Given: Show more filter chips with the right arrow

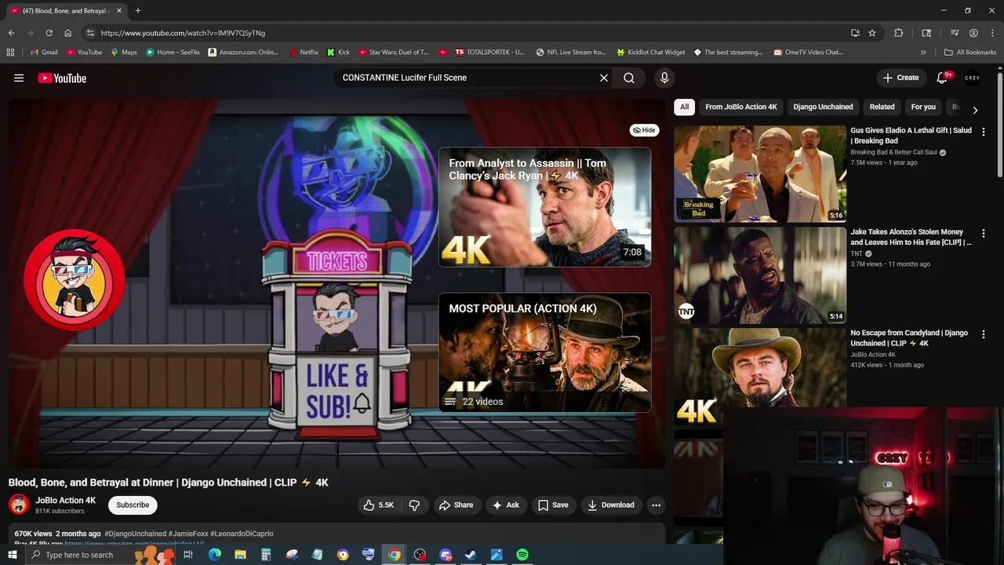Looking at the screenshot, I should 975,110.
